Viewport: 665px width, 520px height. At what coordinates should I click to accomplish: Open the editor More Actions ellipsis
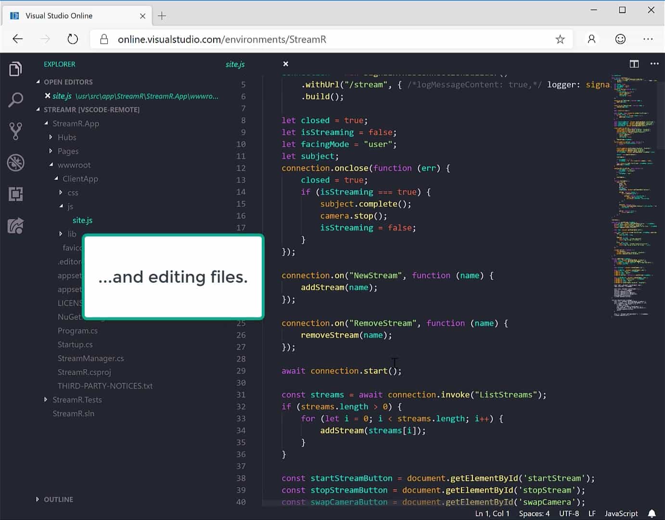coord(654,64)
